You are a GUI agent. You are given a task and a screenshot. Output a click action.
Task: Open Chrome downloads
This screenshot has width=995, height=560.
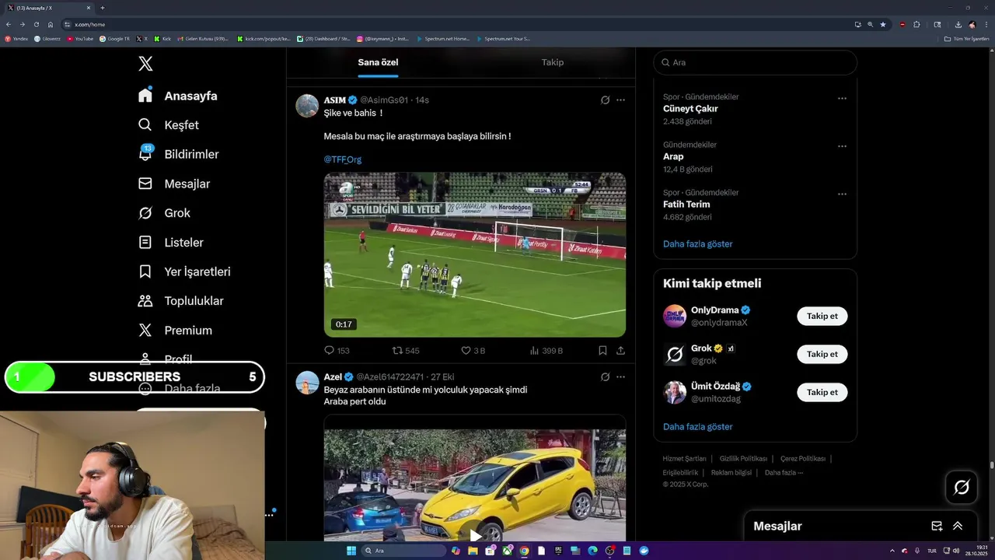click(958, 24)
